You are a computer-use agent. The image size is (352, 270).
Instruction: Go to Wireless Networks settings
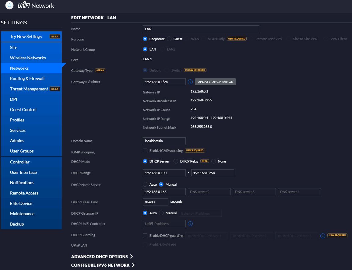pos(31,58)
